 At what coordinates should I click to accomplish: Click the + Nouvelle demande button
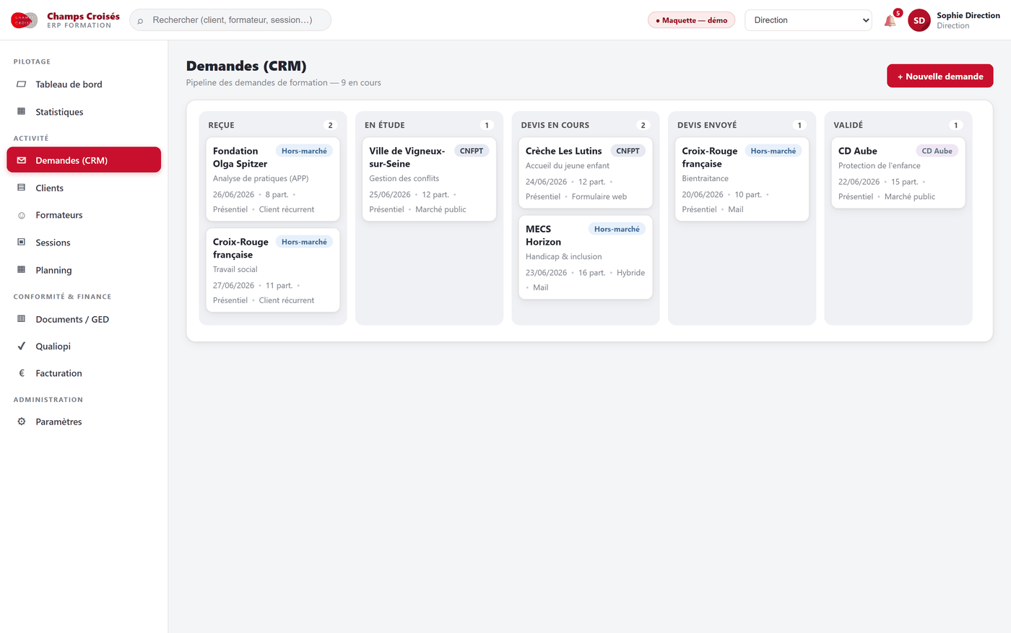click(940, 76)
